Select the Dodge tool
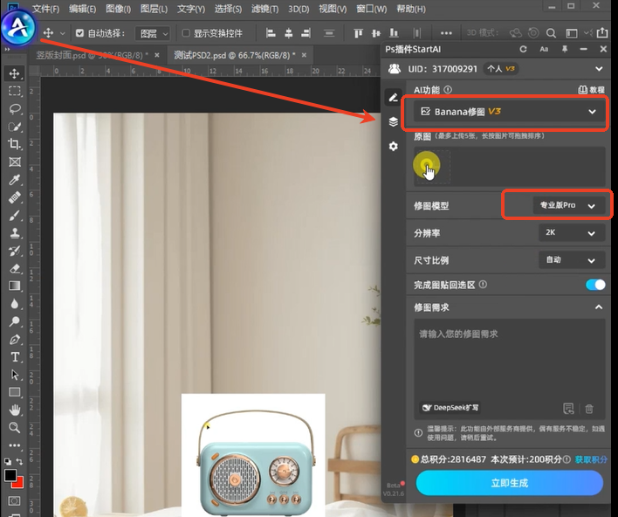This screenshot has width=618, height=517. (x=15, y=321)
